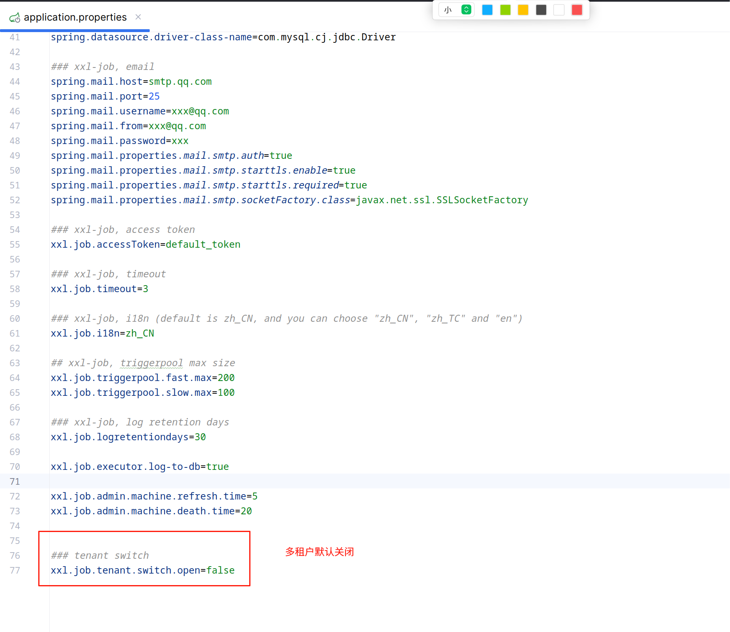
Task: Click line number 77 in gutter
Action: 15,570
